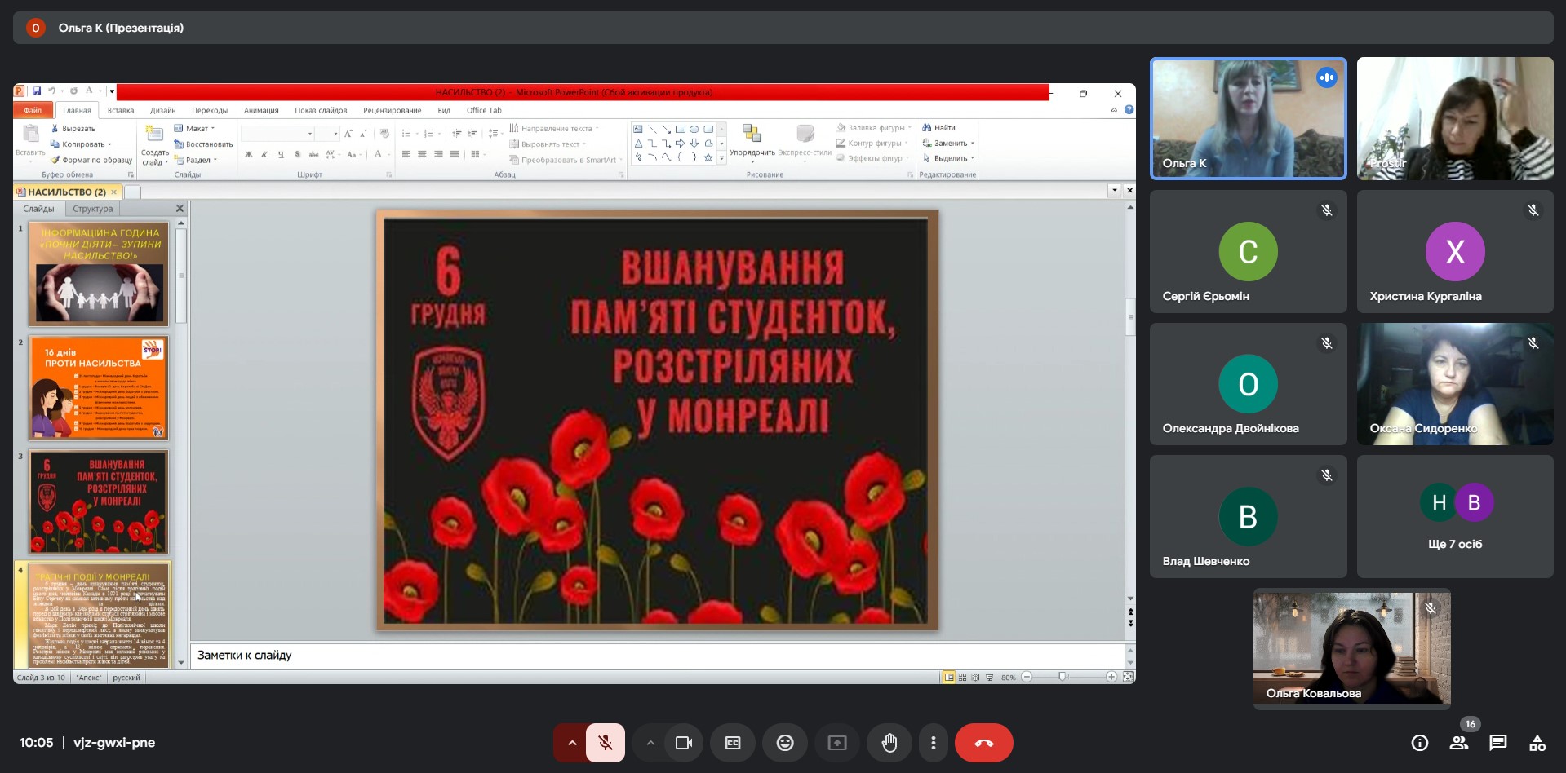Open the chat panel icon
The image size is (1566, 773).
click(x=1497, y=743)
